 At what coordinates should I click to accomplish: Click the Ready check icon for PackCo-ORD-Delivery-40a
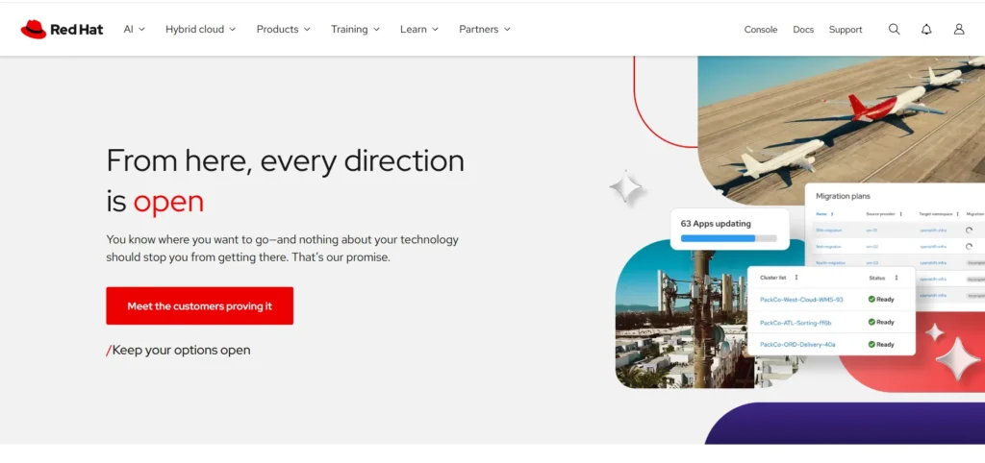[x=871, y=345]
